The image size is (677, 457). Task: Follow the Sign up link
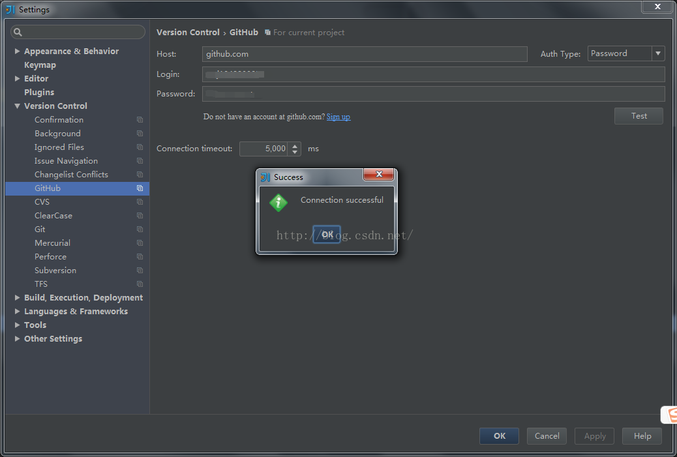coord(338,117)
